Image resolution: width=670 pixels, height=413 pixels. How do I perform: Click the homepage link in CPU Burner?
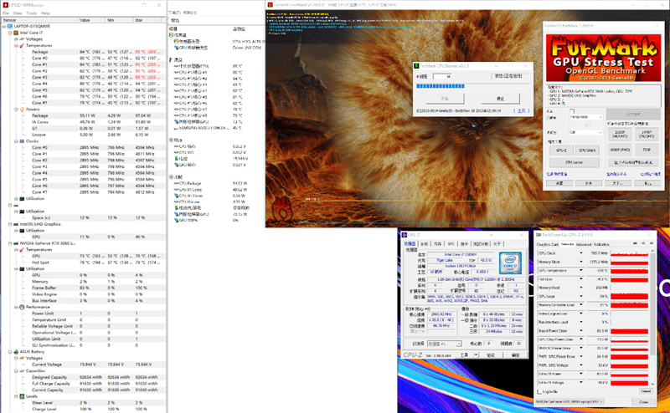pyautogui.click(x=521, y=110)
